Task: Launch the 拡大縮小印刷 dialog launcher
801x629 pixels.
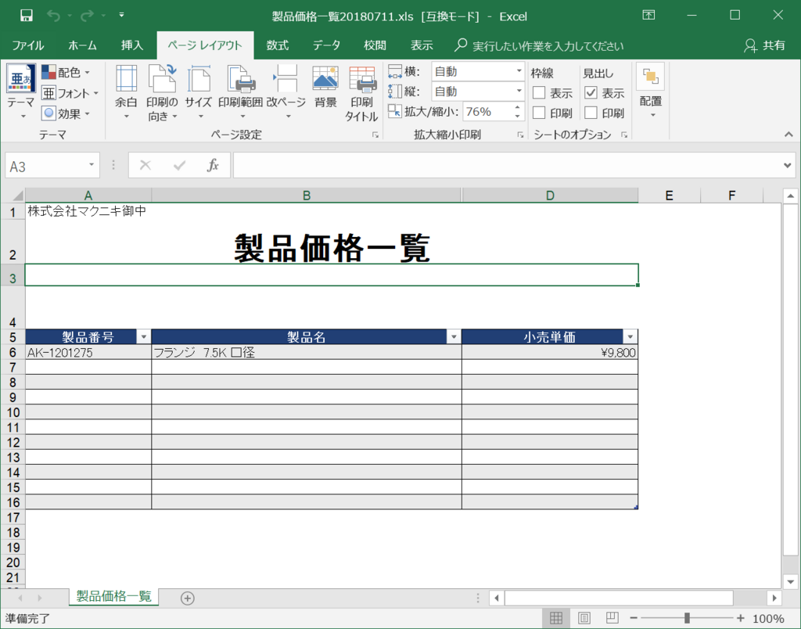Action: pyautogui.click(x=520, y=135)
